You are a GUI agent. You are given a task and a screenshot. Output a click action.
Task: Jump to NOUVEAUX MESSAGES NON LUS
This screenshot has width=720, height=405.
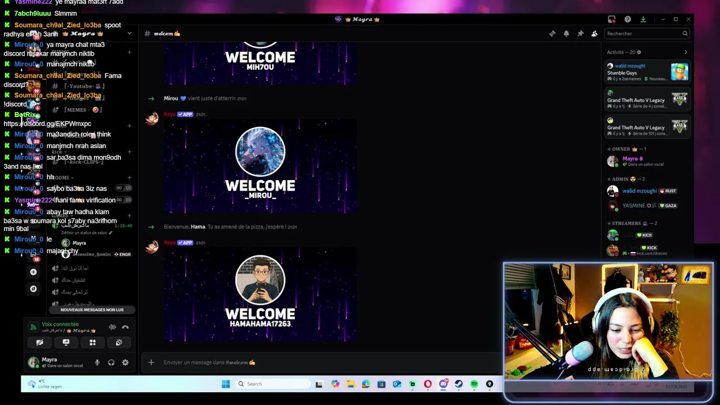92,310
